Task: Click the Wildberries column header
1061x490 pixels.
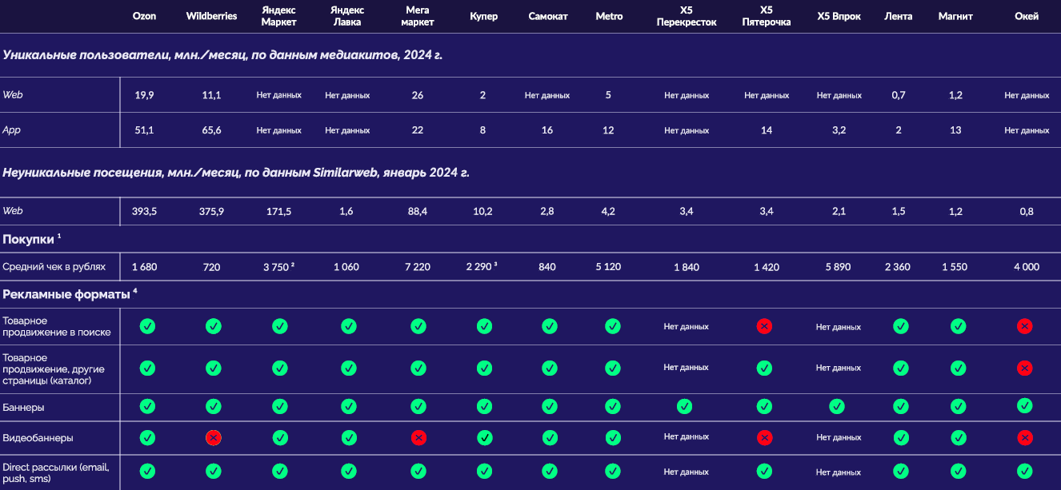Action: tap(211, 16)
